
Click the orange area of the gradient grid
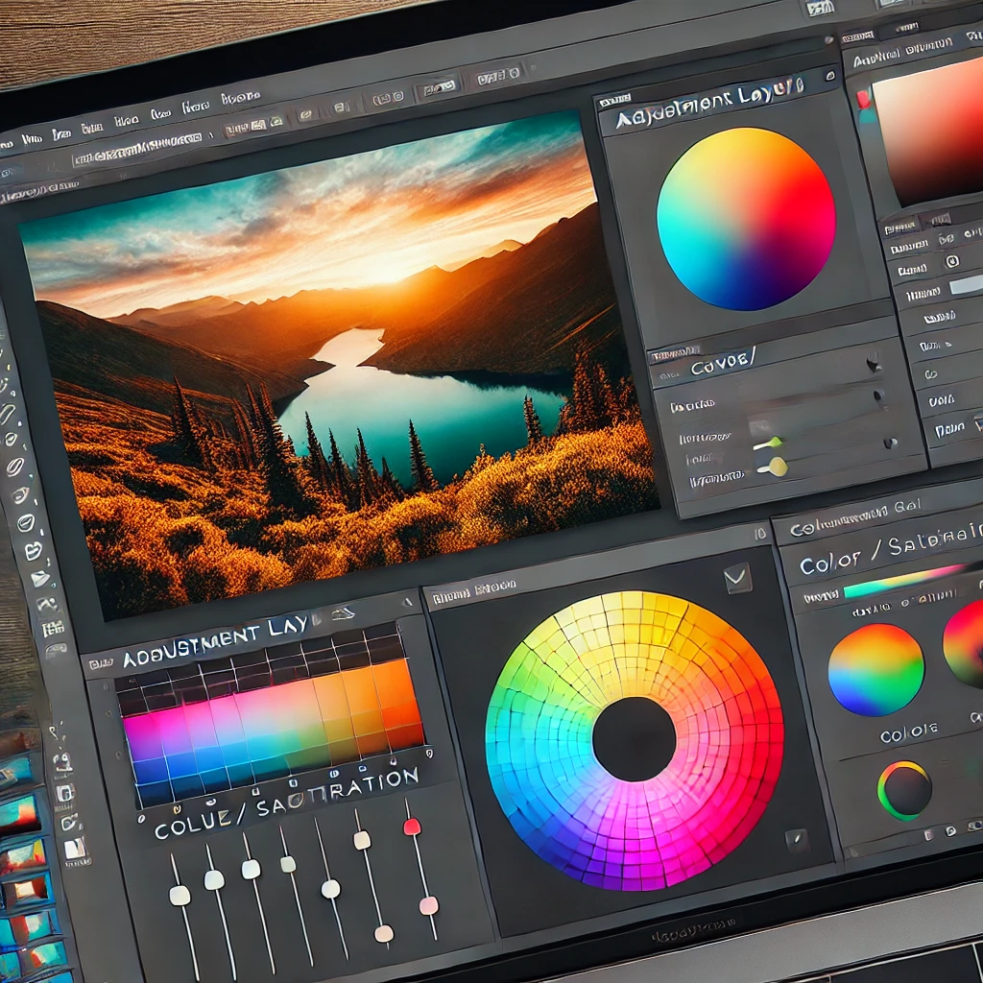click(x=376, y=696)
